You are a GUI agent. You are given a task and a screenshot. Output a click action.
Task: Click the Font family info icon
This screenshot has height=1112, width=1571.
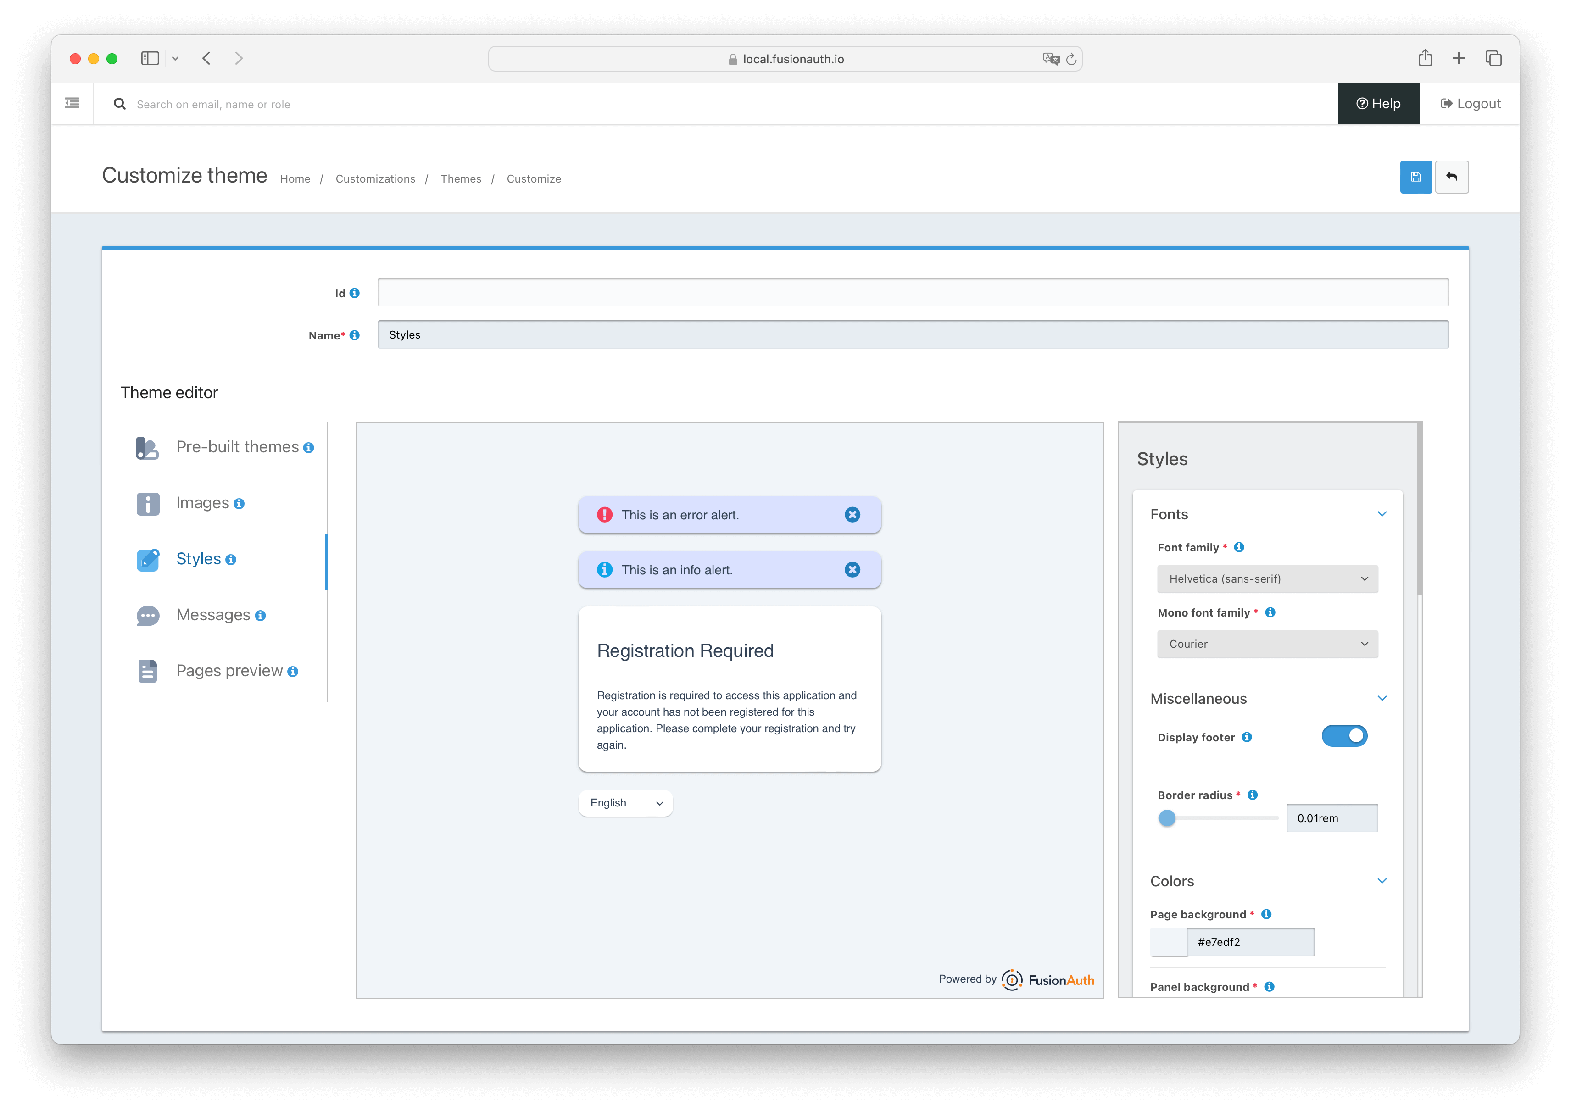tap(1238, 547)
